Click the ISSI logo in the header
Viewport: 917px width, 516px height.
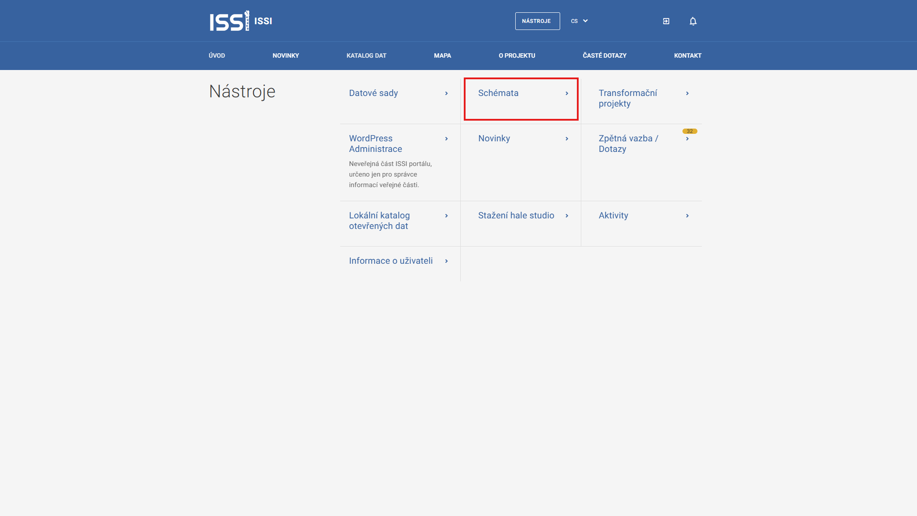230,21
